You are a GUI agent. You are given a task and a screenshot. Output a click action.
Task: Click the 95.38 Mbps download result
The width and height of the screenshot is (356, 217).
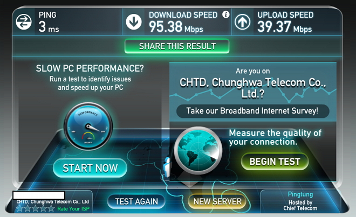[176, 27]
